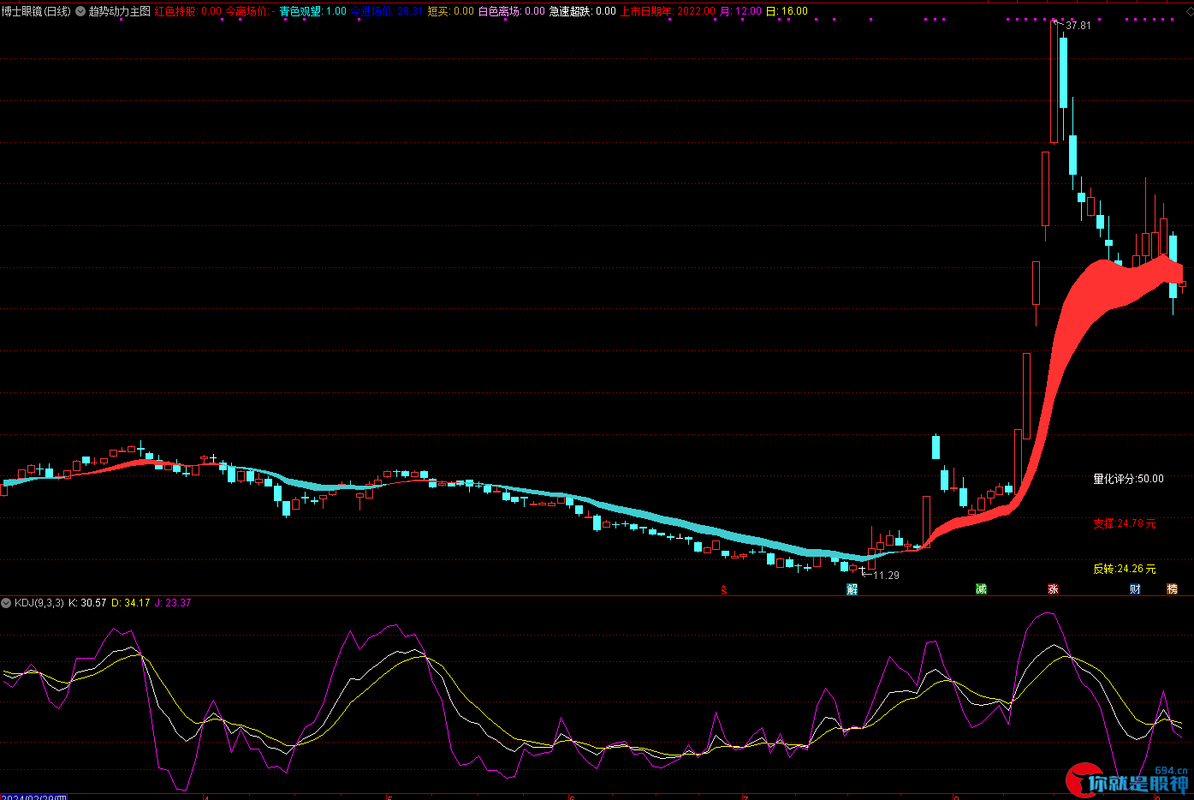This screenshot has height=800, width=1194.
Task: Click the 急速超跌: 0.00 value
Action: (583, 11)
